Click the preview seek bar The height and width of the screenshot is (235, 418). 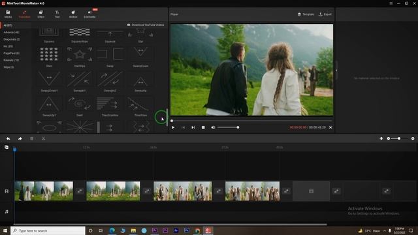(251, 121)
